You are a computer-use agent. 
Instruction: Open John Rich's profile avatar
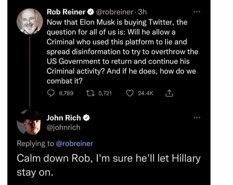(29, 123)
